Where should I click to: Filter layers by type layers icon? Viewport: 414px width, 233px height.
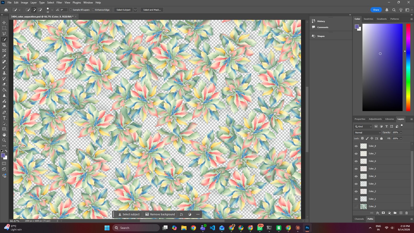click(x=387, y=126)
